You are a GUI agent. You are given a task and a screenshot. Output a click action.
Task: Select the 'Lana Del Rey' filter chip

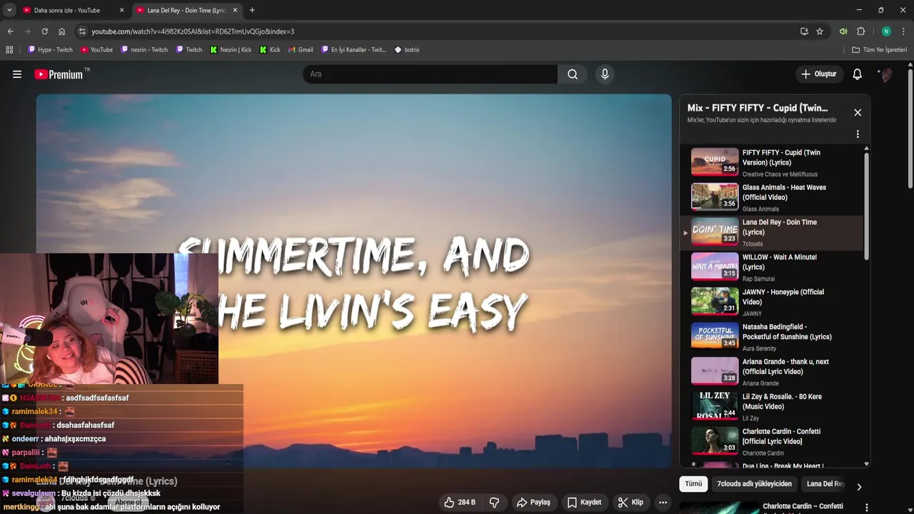(825, 484)
